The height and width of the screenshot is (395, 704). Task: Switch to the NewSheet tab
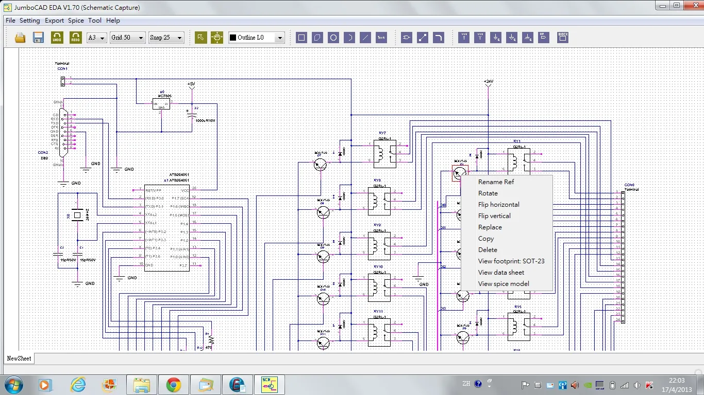(x=19, y=358)
